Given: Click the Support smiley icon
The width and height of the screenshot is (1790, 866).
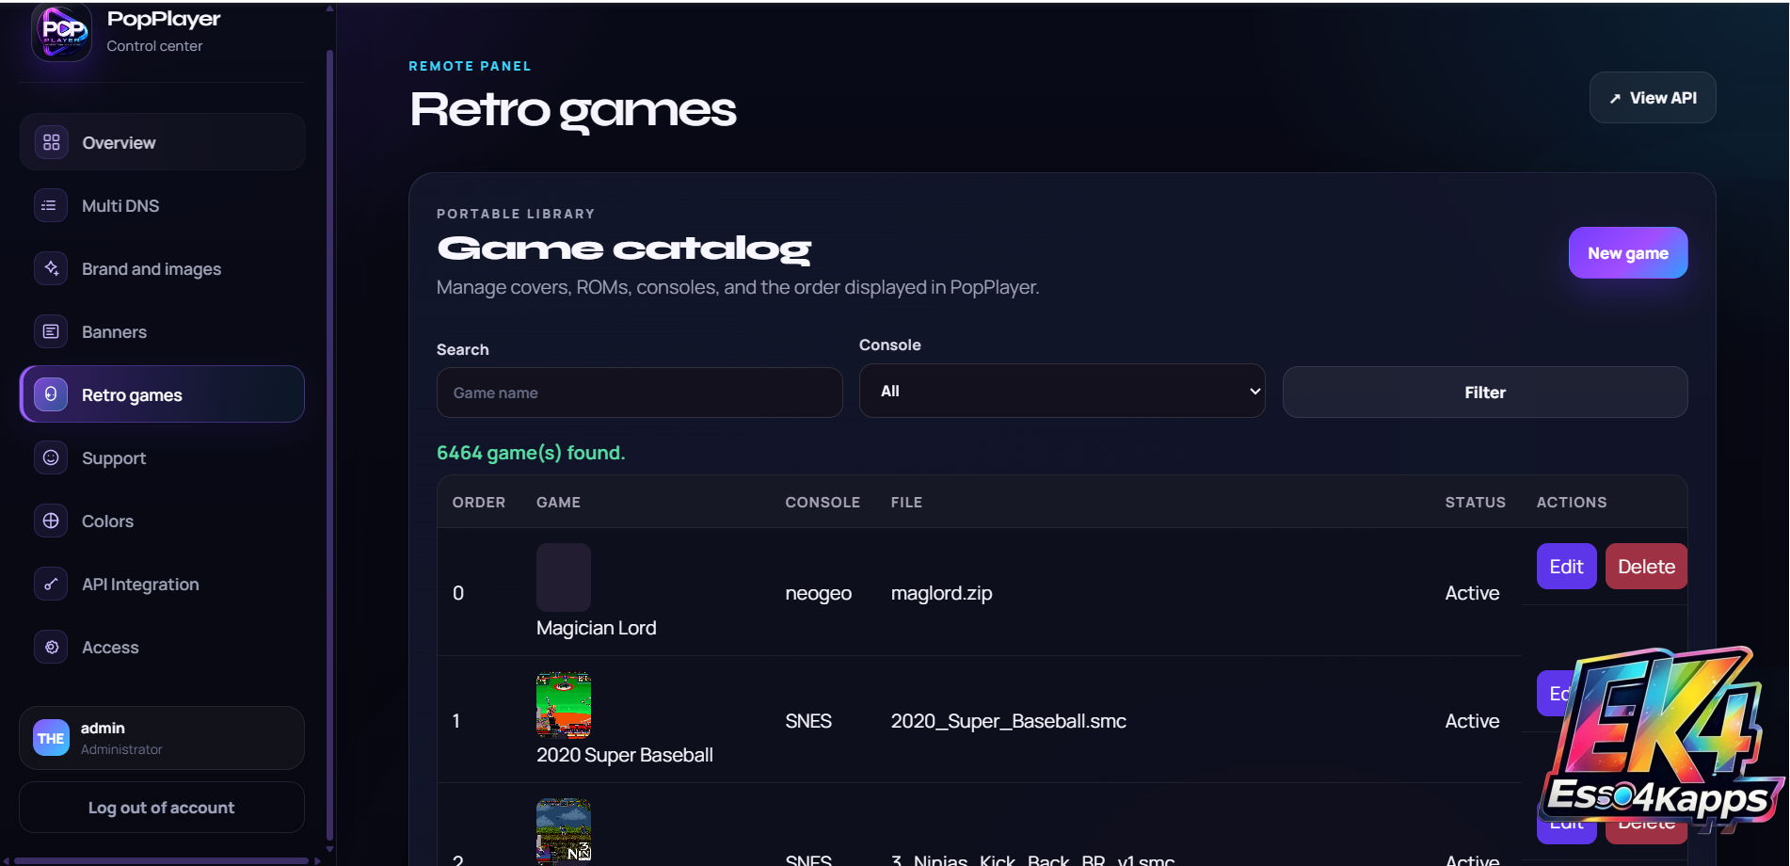Looking at the screenshot, I should [51, 457].
